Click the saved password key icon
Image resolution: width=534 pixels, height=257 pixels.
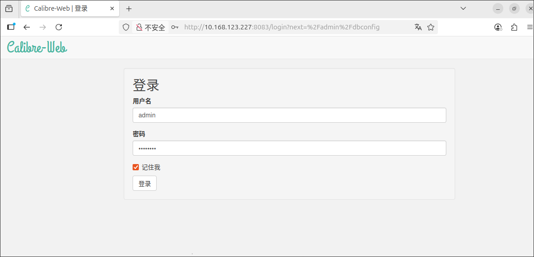pyautogui.click(x=175, y=27)
